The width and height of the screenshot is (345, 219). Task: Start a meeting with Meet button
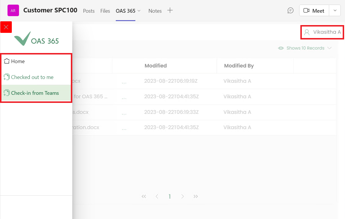click(314, 11)
